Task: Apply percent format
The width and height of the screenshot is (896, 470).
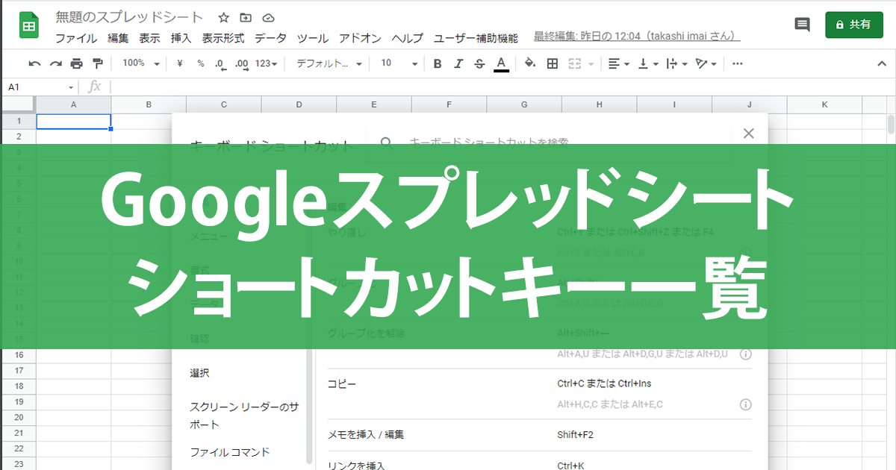Action: coord(200,64)
